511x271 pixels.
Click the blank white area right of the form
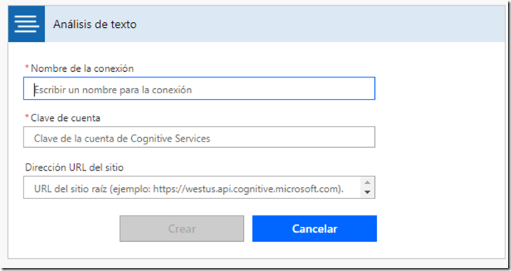[440, 147]
